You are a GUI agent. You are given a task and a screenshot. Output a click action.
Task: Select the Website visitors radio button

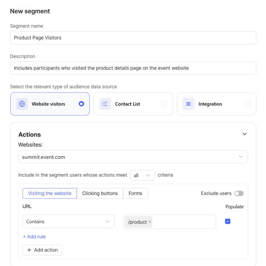click(81, 104)
